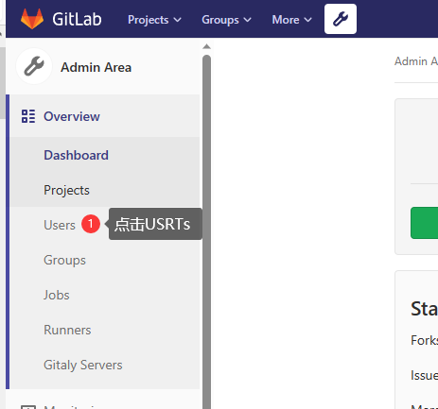
Task: Expand the Groups dropdown in navbar
Action: coord(226,20)
